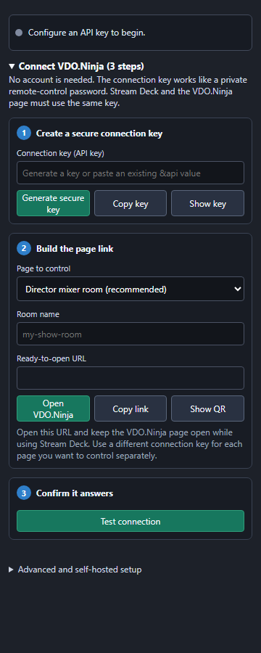Click the "Create a secure connection key" heading

[x=99, y=134]
